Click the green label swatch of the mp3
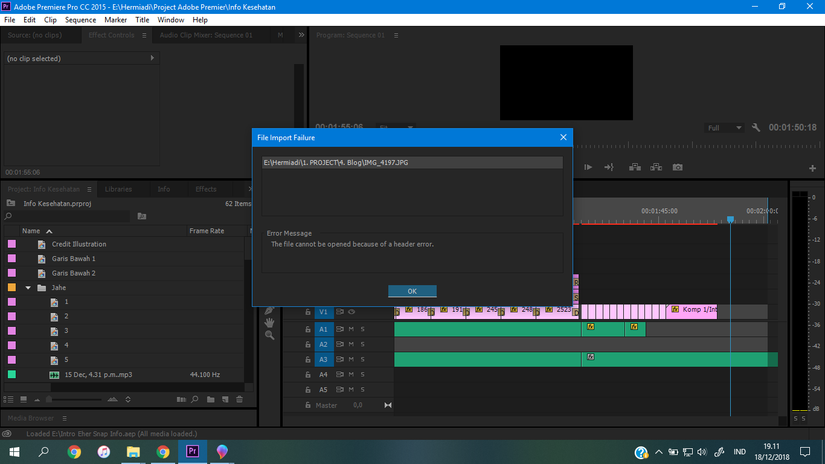825x464 pixels. tap(11, 375)
